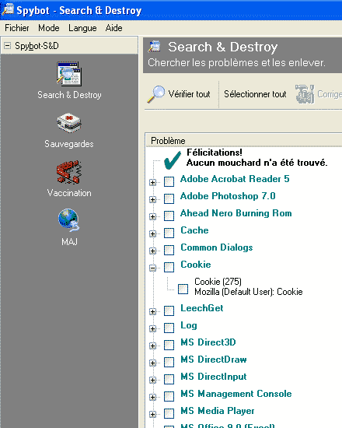The image size is (342, 428).
Task: Click the green checkmark Félicitations icon
Action: coord(173,160)
